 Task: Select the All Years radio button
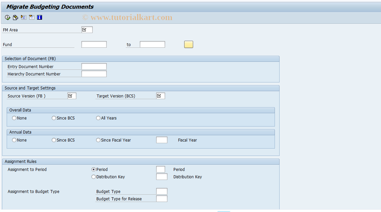[x=98, y=118]
